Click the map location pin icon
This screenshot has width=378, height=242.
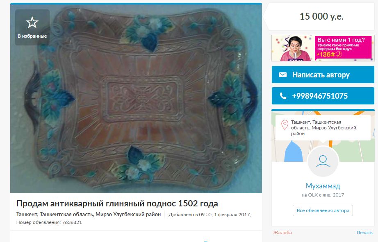(x=285, y=125)
